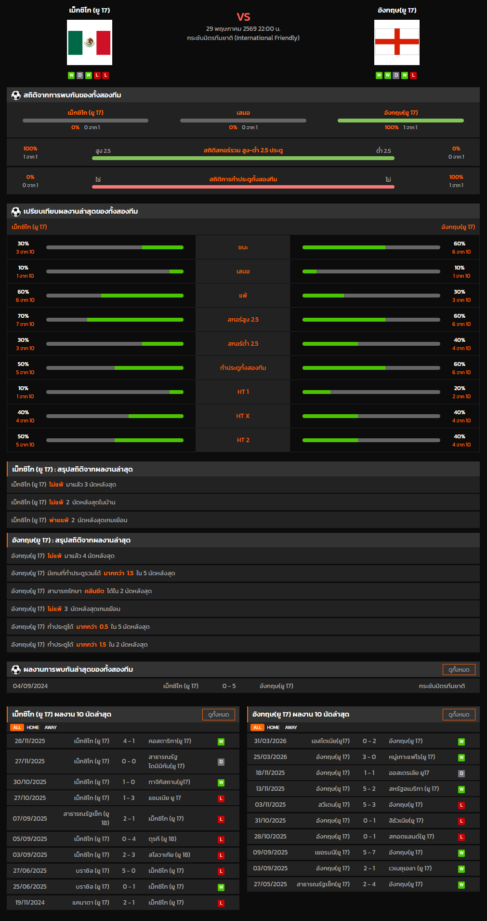487x921 pixels.
Task: Click the 5 - 7 score Germany versus England
Action: click(x=369, y=853)
